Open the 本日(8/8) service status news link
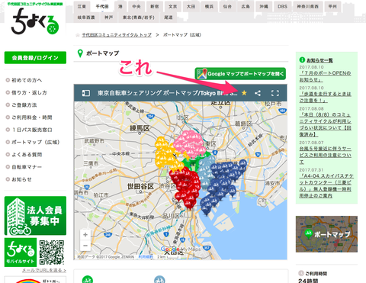The width and height of the screenshot is (366, 283). click(325, 124)
